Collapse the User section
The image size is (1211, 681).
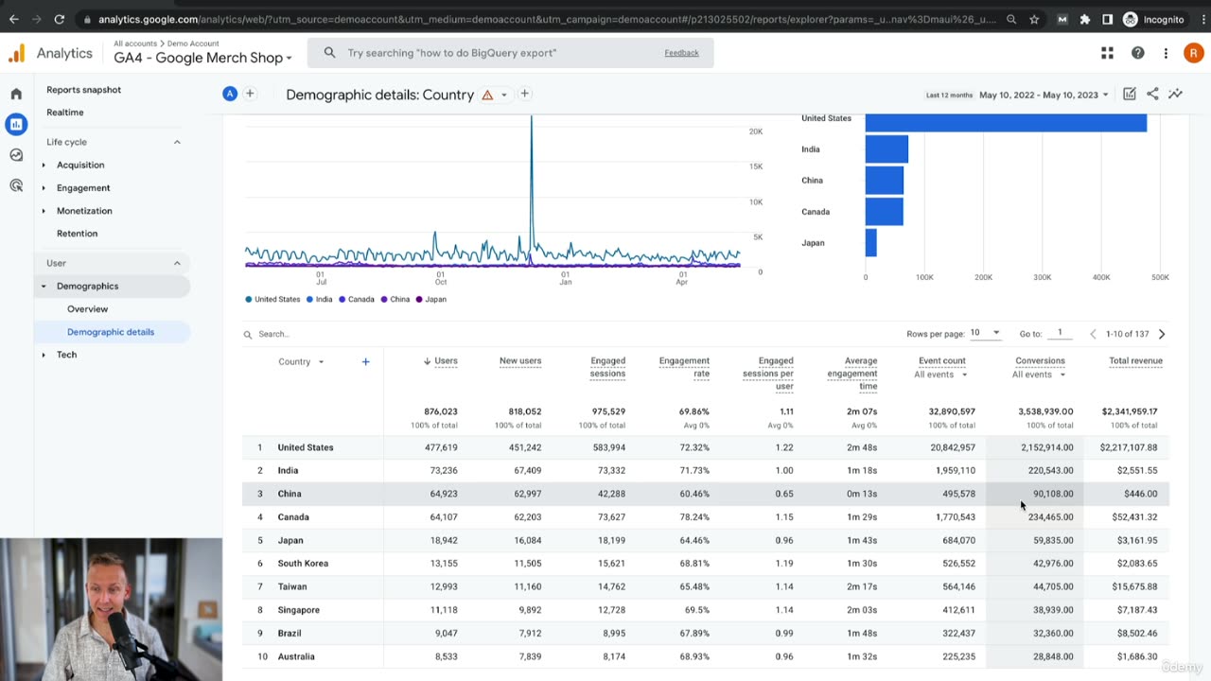pyautogui.click(x=177, y=263)
